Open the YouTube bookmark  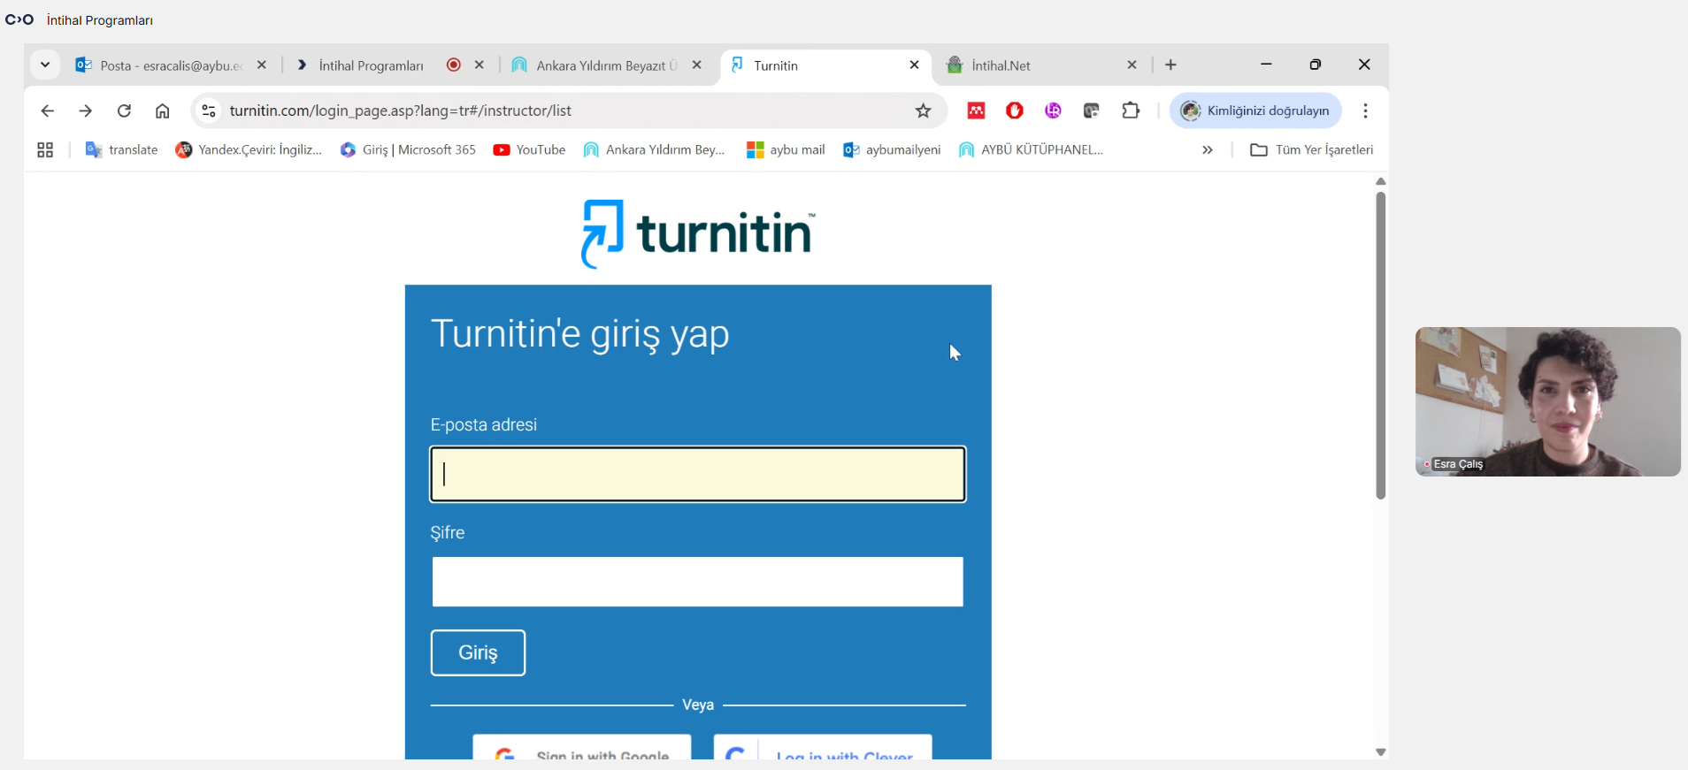point(529,150)
